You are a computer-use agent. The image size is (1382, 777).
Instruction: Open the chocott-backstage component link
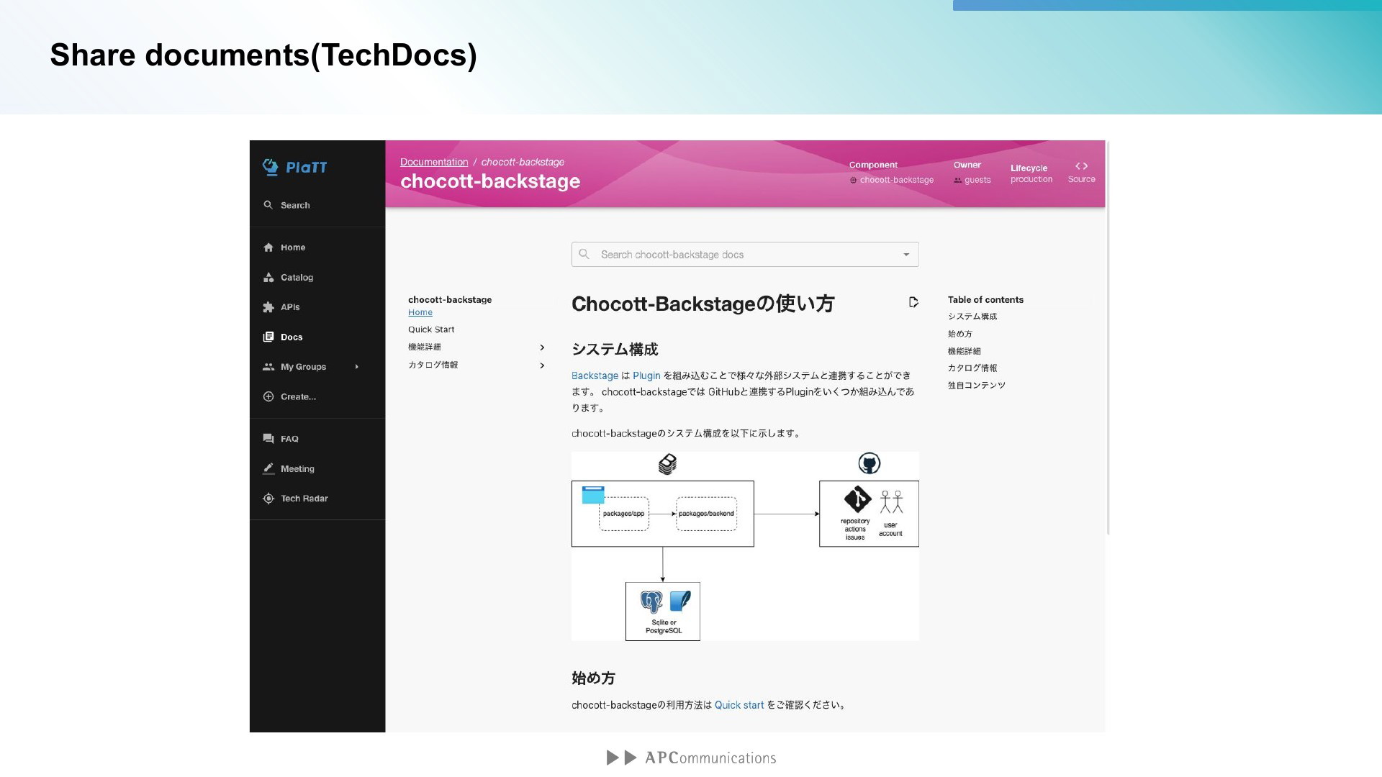click(x=897, y=180)
